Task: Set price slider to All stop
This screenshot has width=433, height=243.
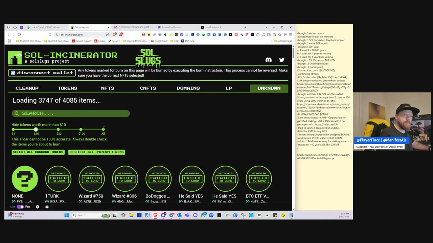Action: 103,130
